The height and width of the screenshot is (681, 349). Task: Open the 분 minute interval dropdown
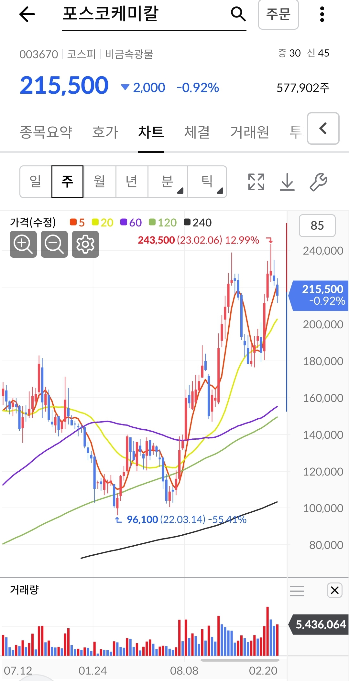[168, 182]
